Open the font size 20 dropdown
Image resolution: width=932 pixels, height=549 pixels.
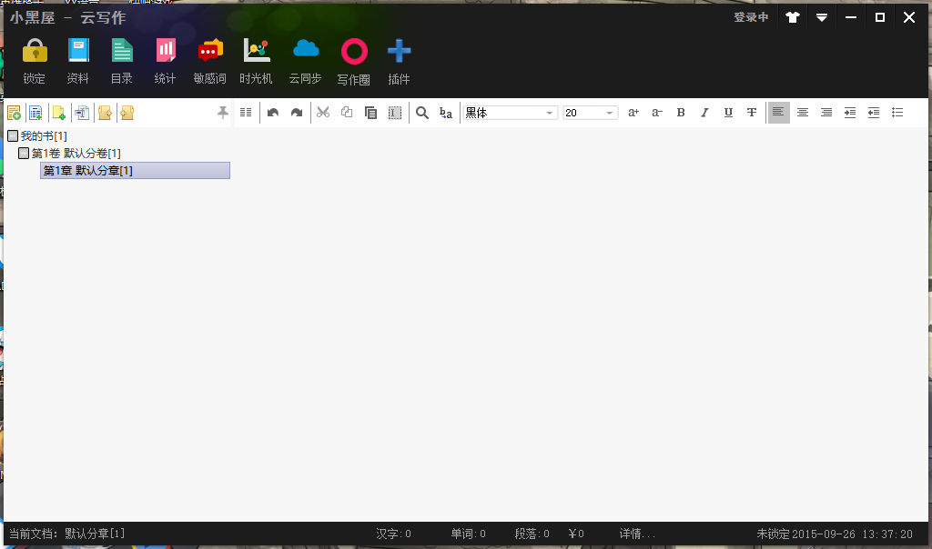coord(610,114)
